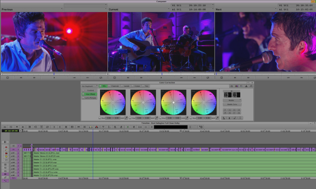This screenshot has width=316, height=189.
Task: Click the last icon under Current monitor
Action: point(208,78)
